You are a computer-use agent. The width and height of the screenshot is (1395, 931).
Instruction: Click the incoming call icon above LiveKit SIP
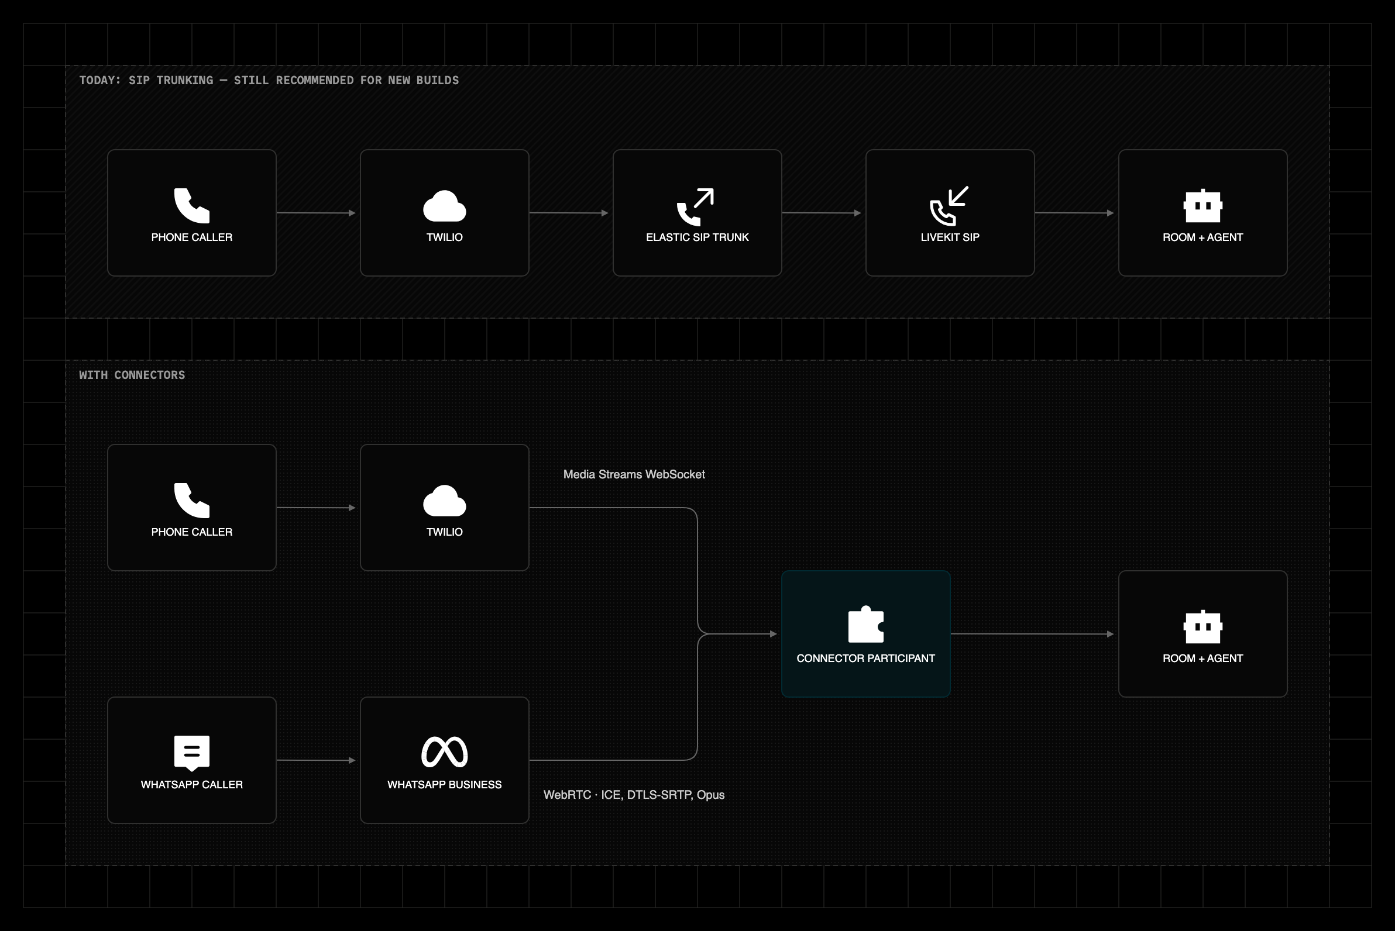point(950,206)
